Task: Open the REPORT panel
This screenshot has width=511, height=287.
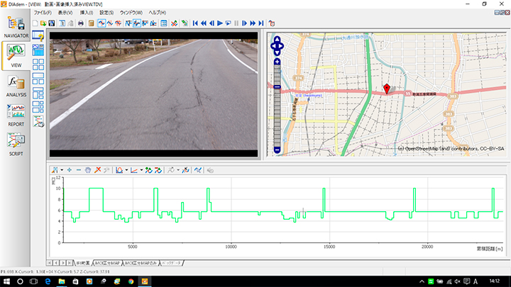Action: (x=16, y=116)
